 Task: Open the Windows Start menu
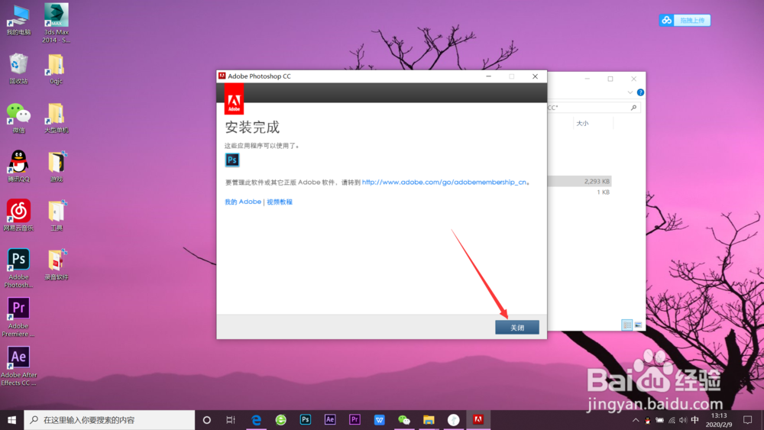coord(11,420)
